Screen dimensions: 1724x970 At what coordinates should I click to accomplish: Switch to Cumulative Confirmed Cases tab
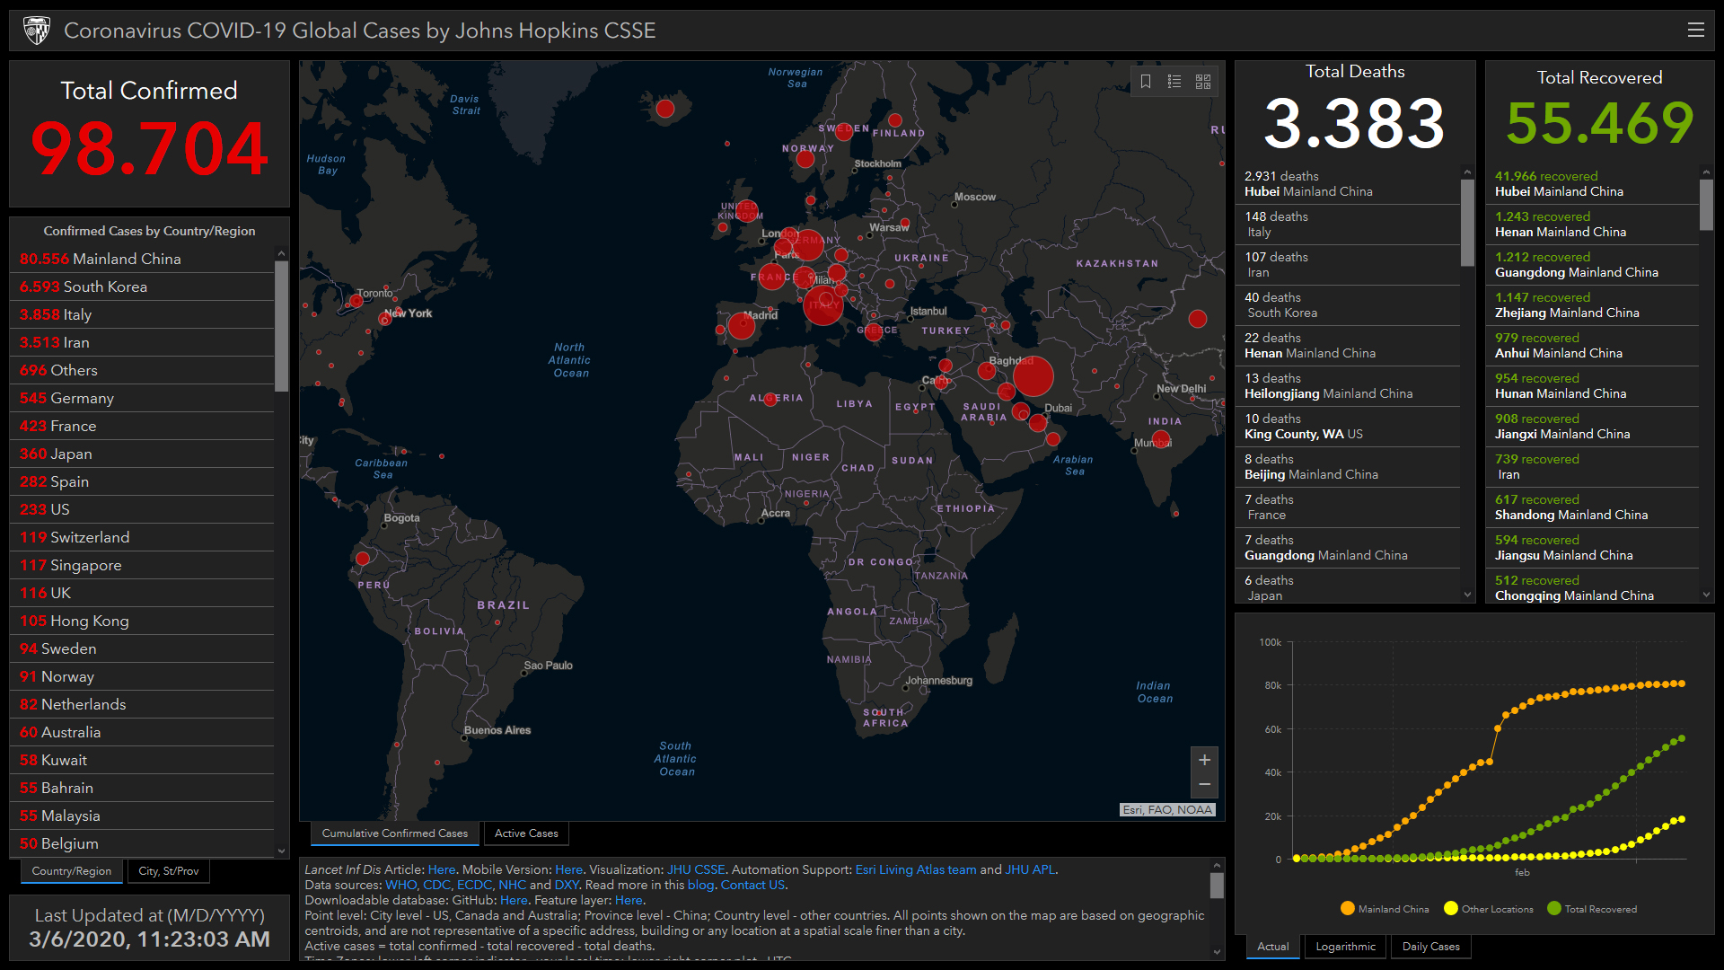395,833
